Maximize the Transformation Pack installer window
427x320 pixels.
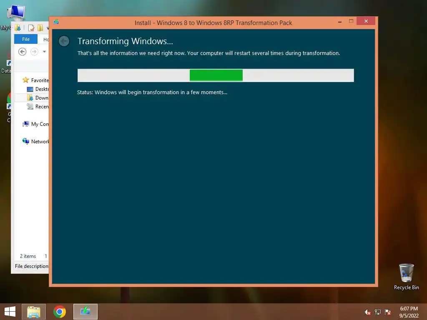point(351,21)
